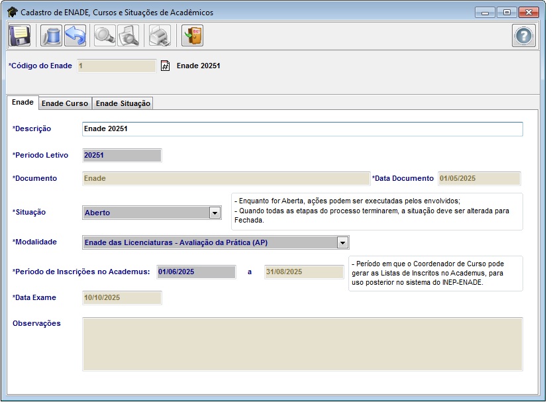Click the print preview icon
Screen dimensions: 553x406
coord(128,35)
